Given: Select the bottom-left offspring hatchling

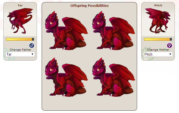Looking at the screenshot, I should [x=66, y=77].
